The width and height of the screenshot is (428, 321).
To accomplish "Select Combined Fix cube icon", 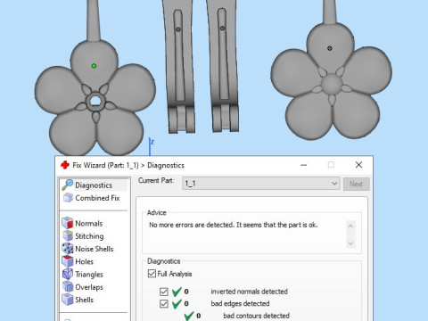I will (68, 198).
